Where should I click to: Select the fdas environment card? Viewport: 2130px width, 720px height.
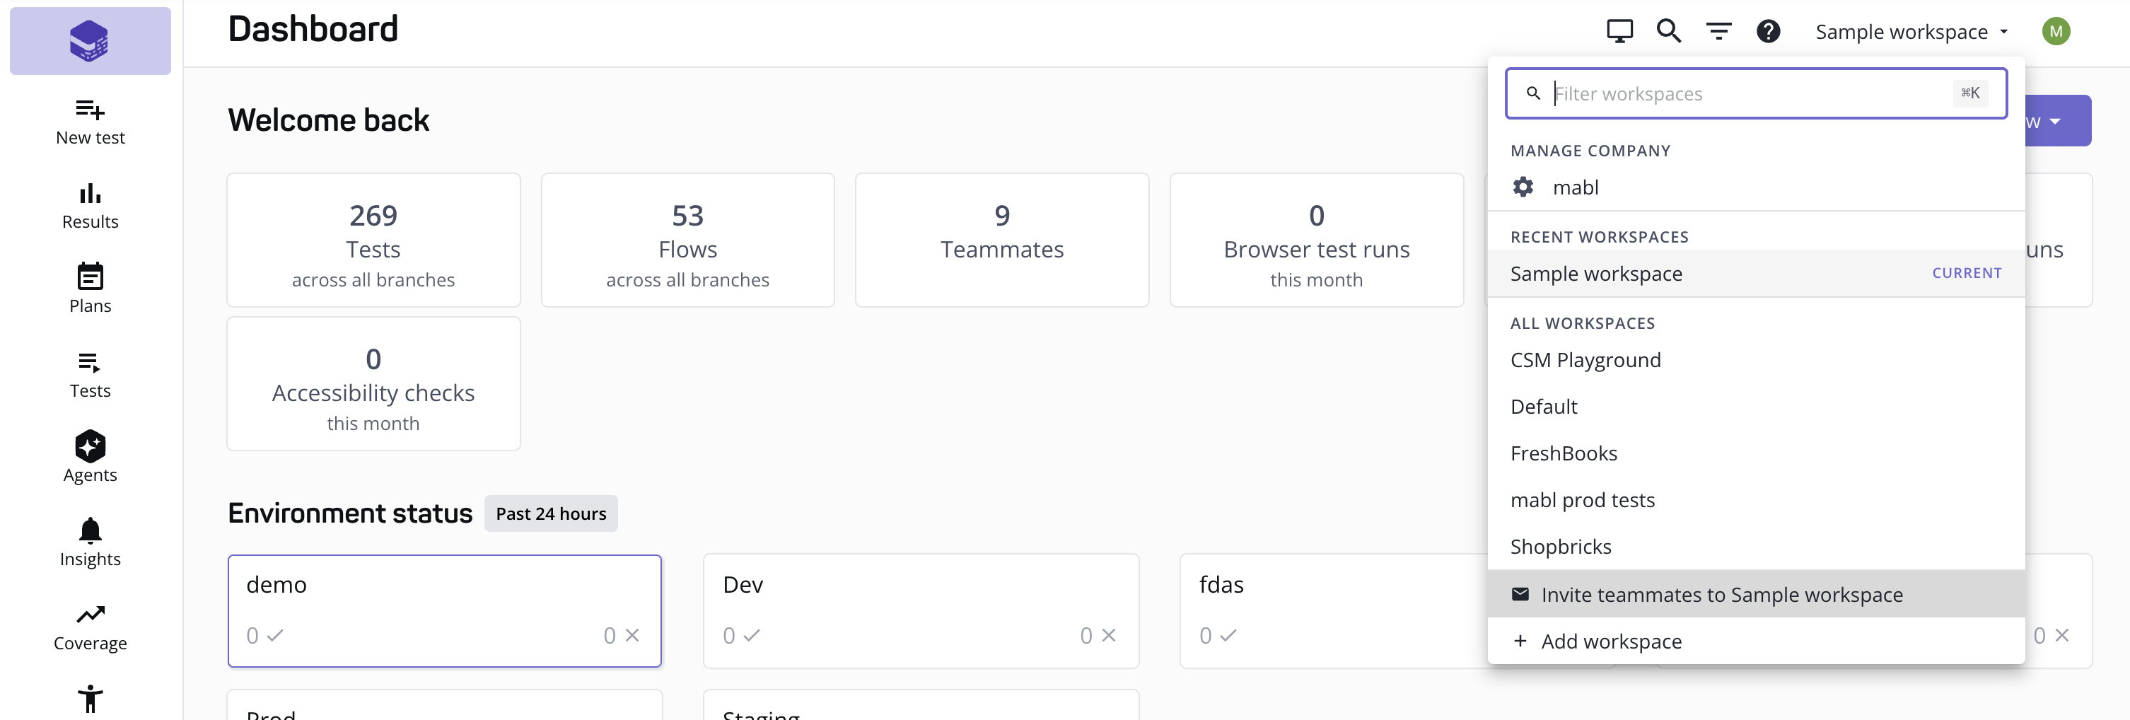(1334, 611)
